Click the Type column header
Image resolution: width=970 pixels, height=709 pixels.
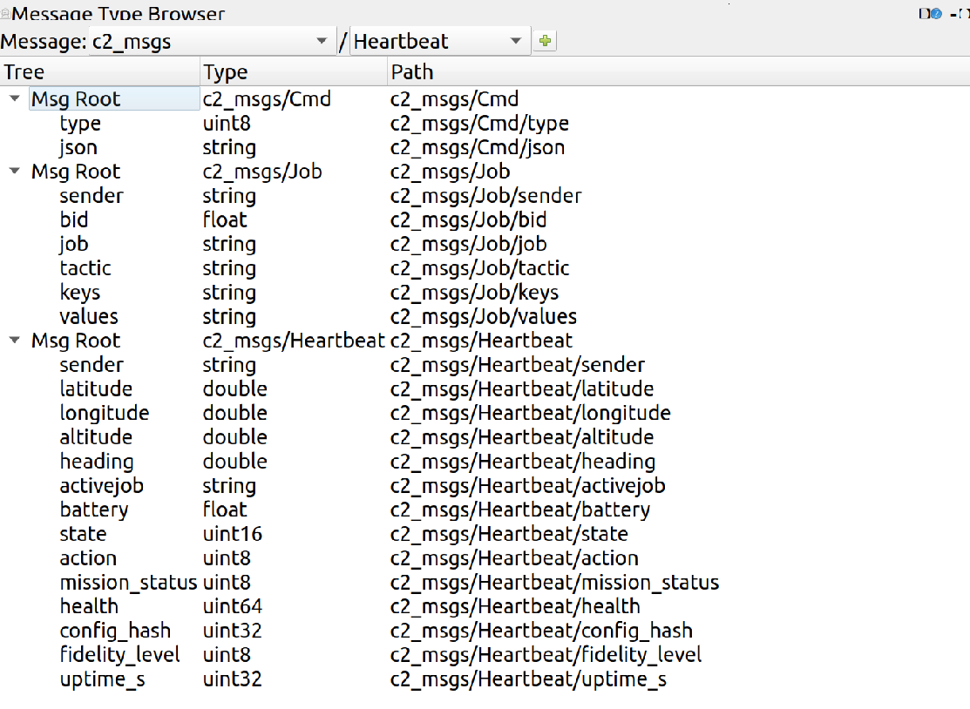[x=294, y=71]
